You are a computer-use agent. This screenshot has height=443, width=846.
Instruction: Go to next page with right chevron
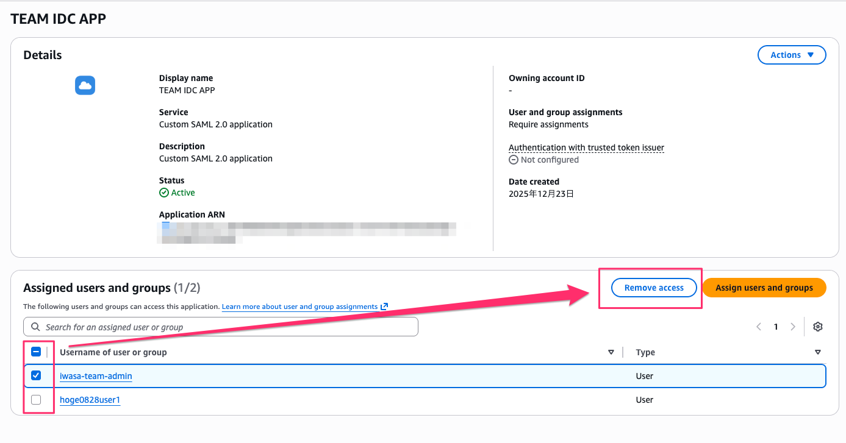[793, 327]
